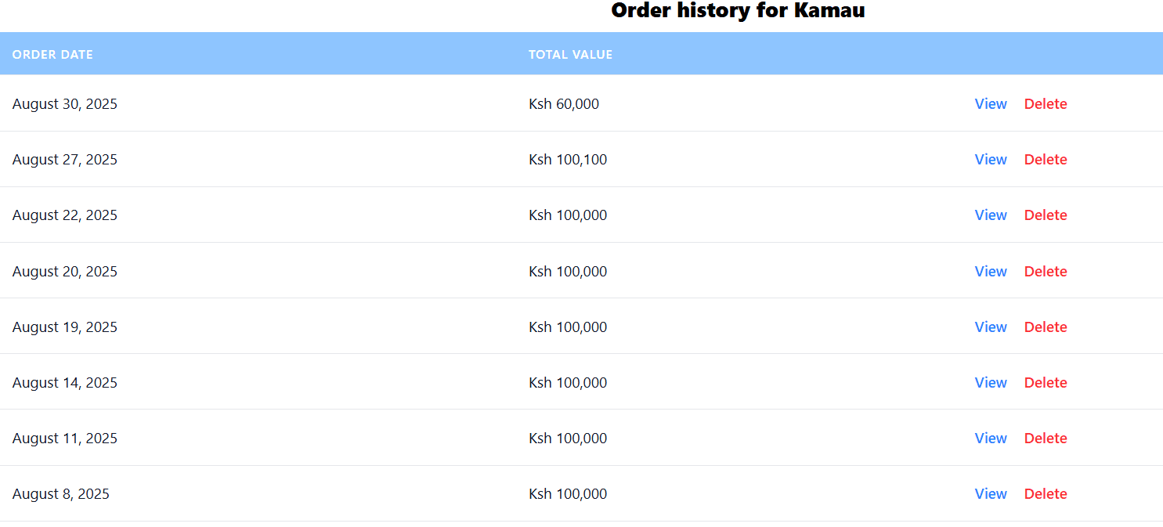Screen dimensions: 1163x527
Task: Delete the August 14, 2025 order
Action: tap(1045, 383)
